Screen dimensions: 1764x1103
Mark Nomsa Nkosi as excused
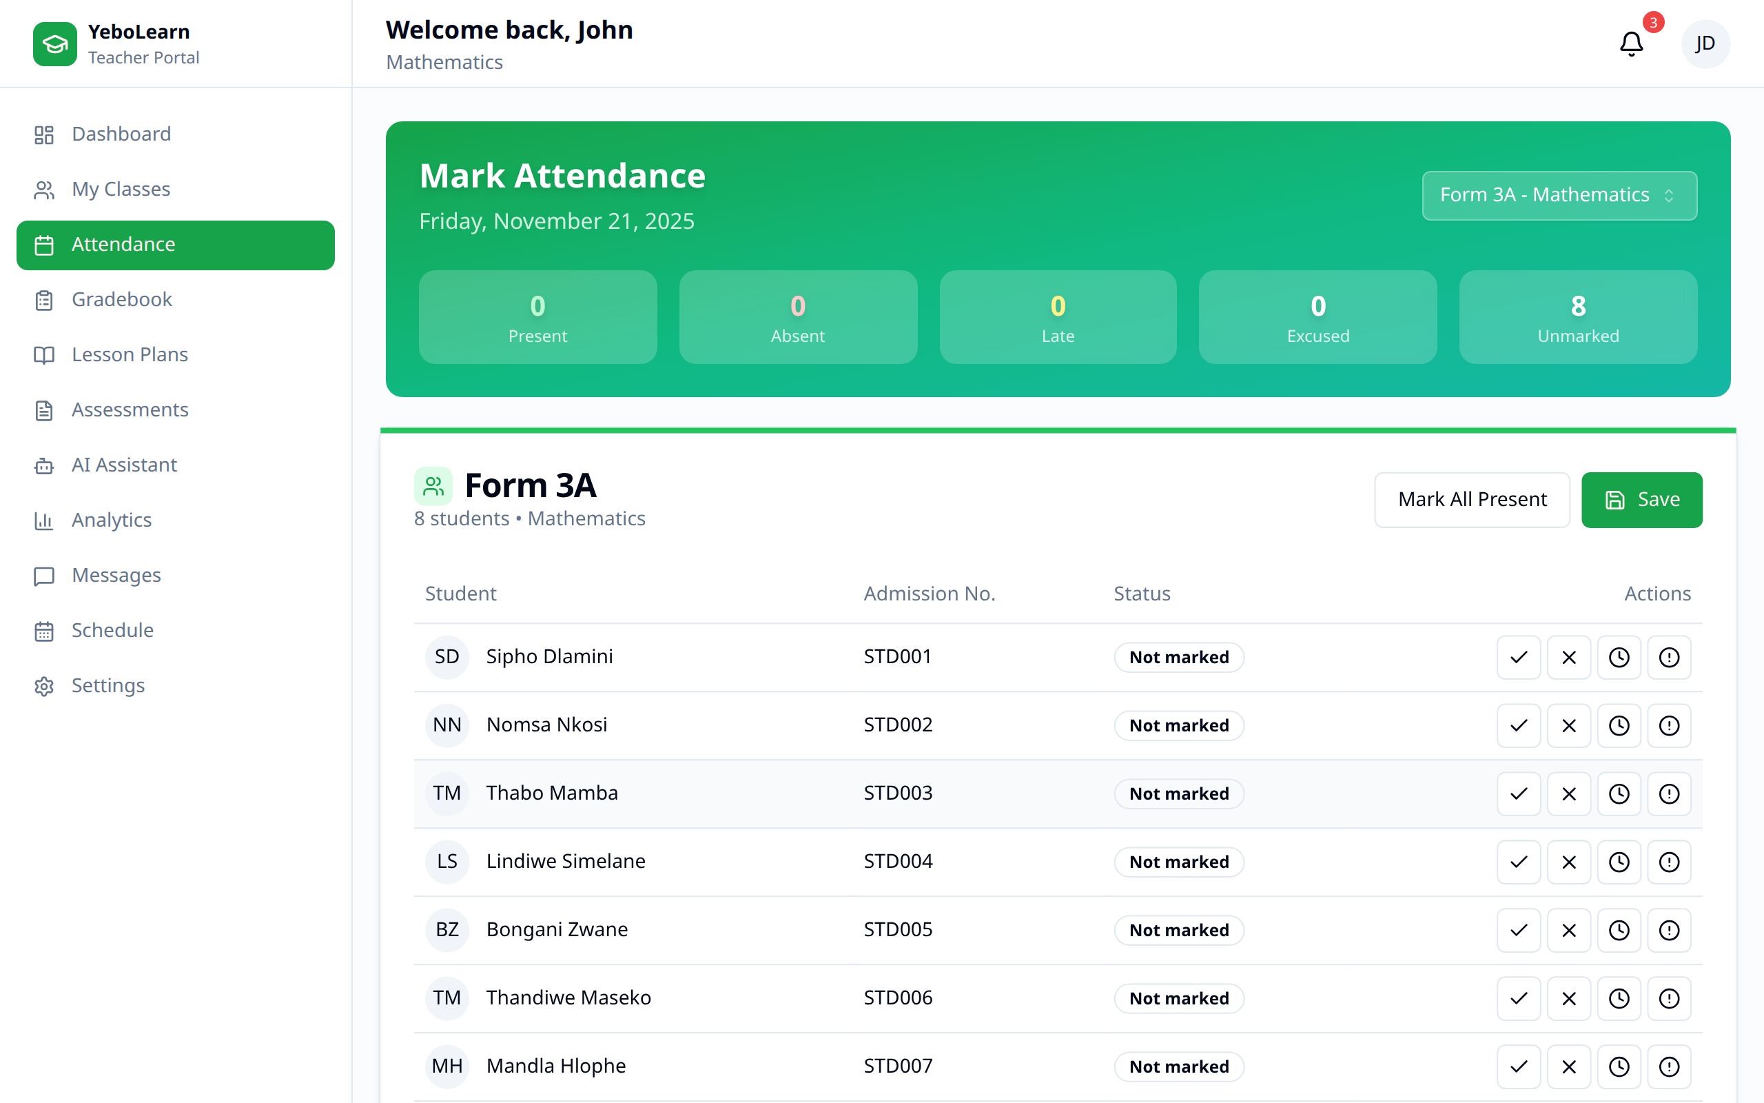[1669, 725]
